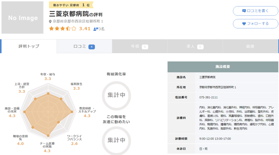Click the 休診日 value 日・祝

pyautogui.click(x=204, y=149)
